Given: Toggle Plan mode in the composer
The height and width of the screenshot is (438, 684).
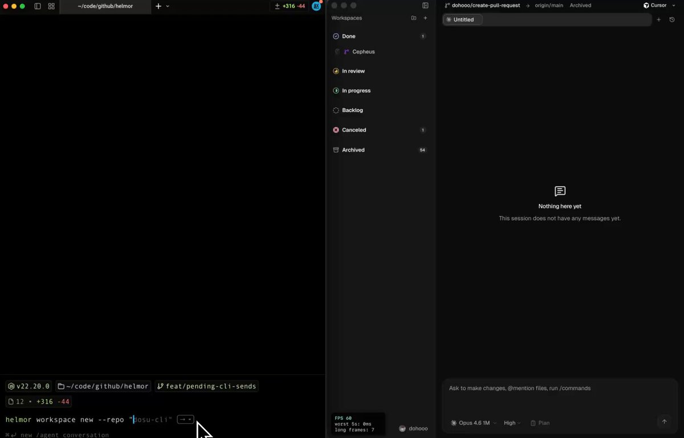Looking at the screenshot, I should point(540,423).
